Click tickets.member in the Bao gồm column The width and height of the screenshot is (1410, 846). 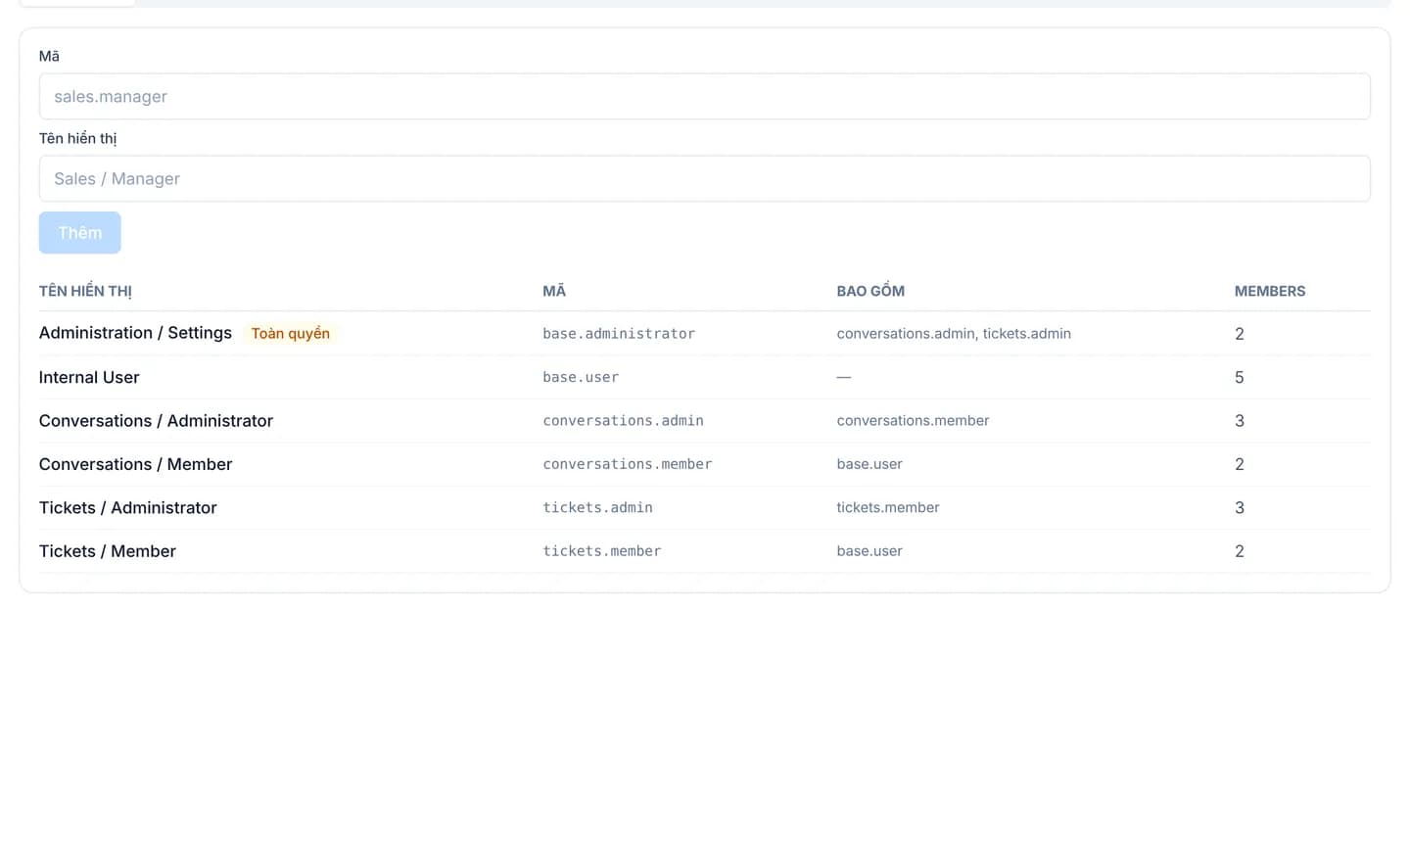pos(888,507)
